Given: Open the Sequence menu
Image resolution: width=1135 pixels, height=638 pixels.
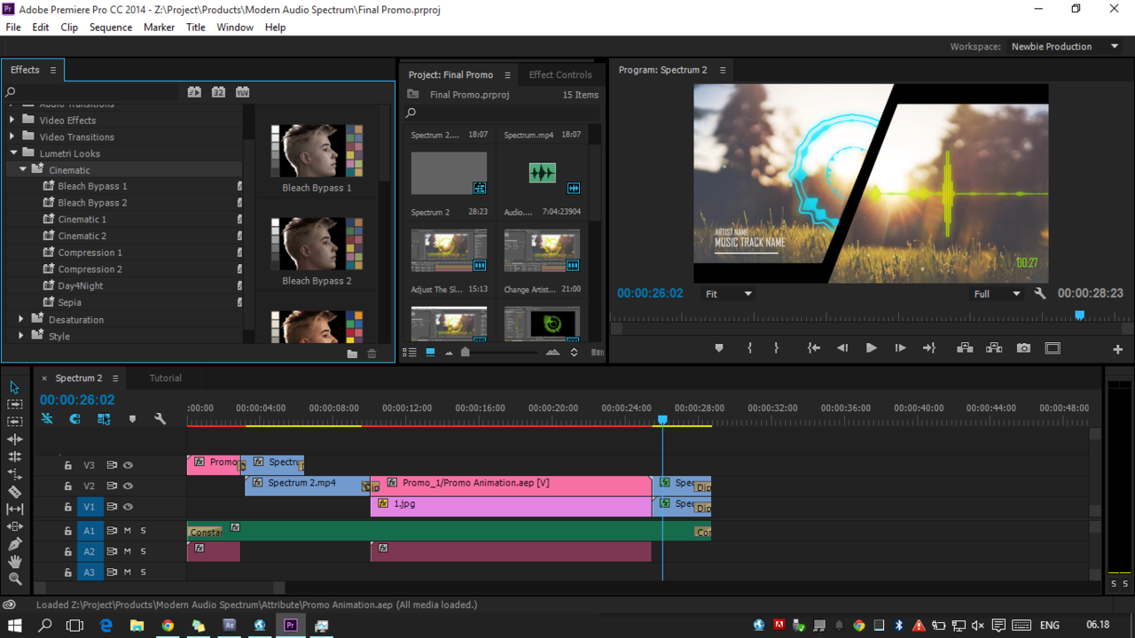Looking at the screenshot, I should click(111, 27).
